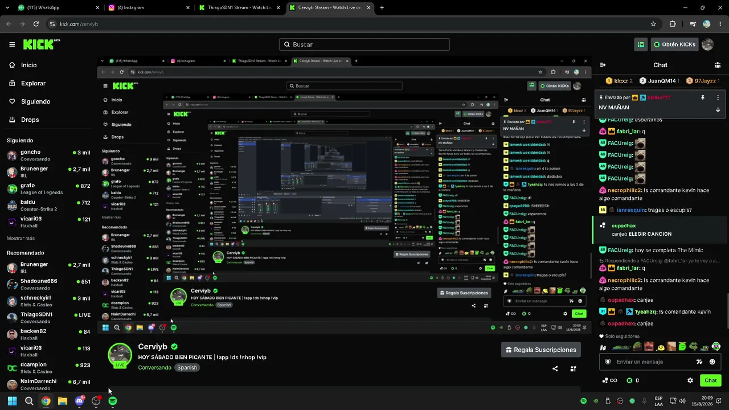729x410 pixels.
Task: Go to the Kick home logo
Action: [x=42, y=44]
